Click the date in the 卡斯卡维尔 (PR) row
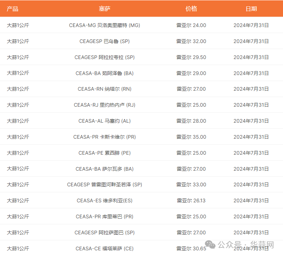Image resolution: width=283 pixels, height=256 pixels. click(251, 137)
